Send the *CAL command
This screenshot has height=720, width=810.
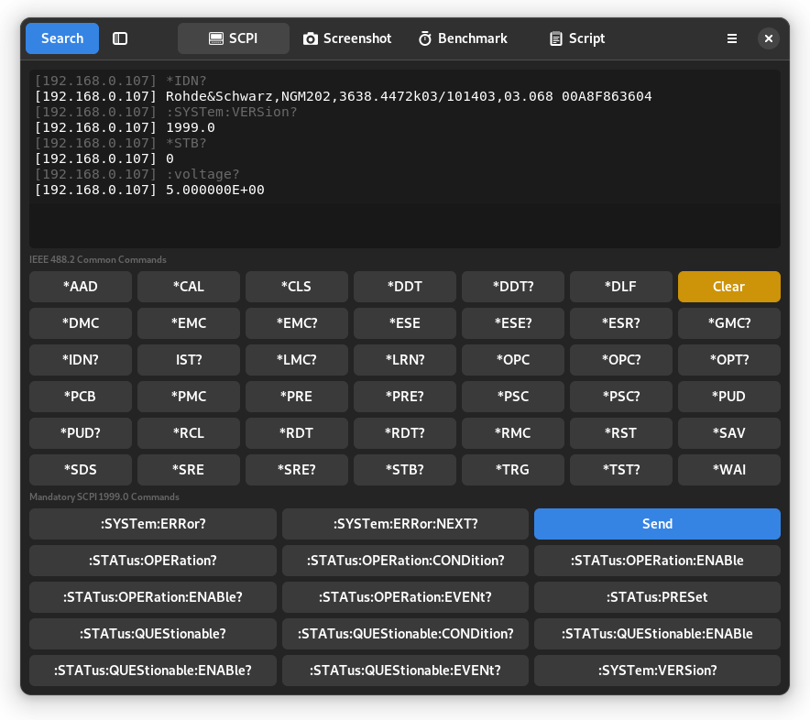pos(189,287)
